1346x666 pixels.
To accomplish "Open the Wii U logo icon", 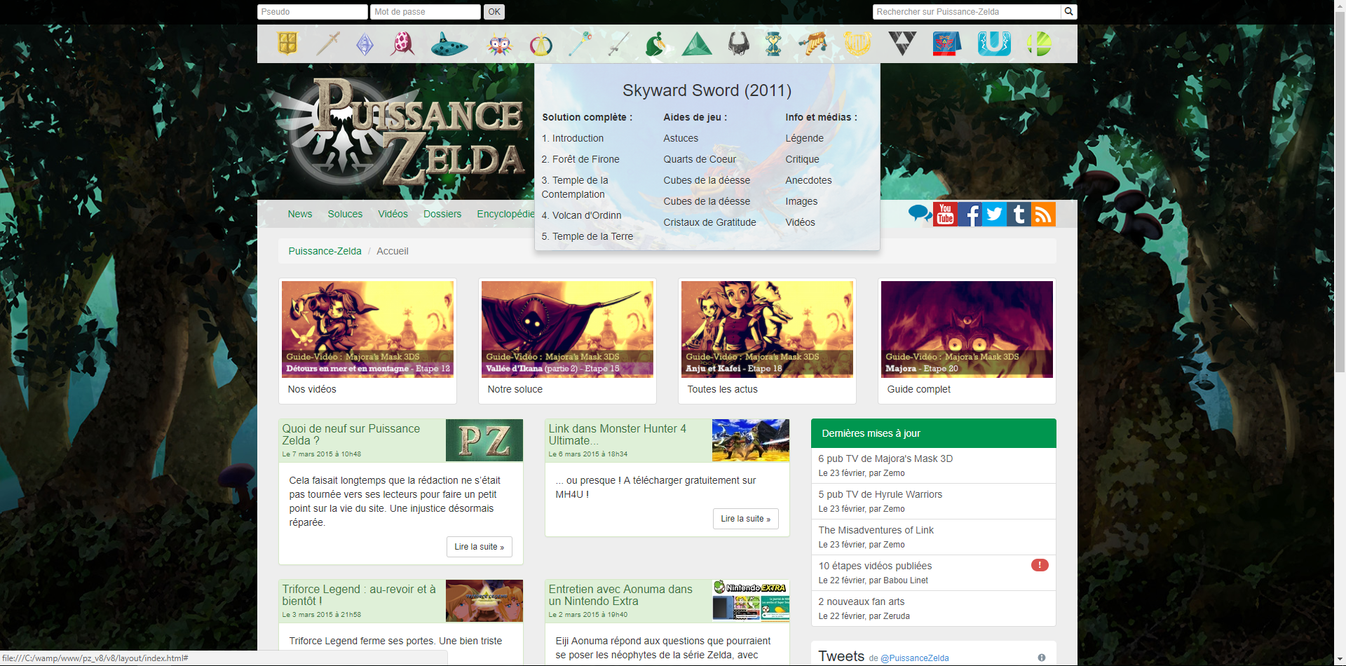I will [x=994, y=44].
